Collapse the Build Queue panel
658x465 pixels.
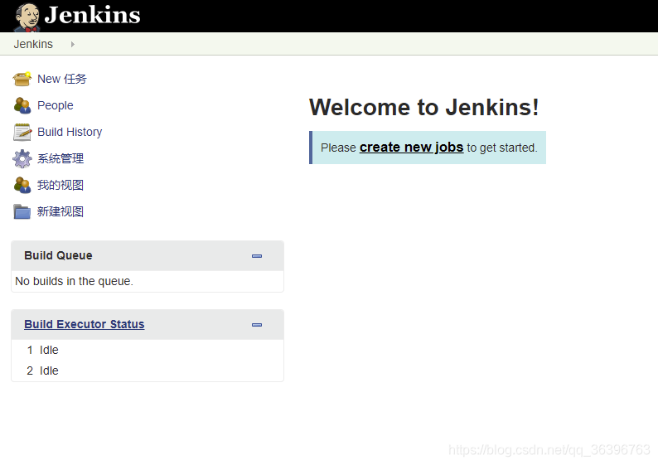pos(257,256)
